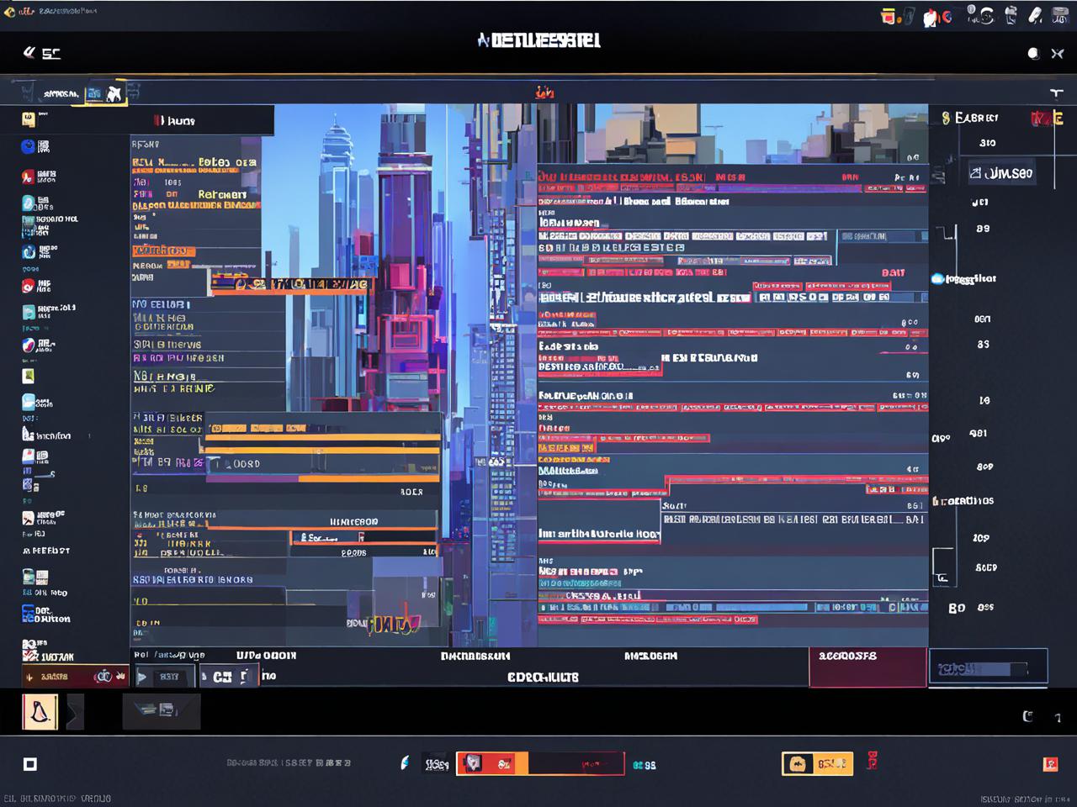This screenshot has width=1077, height=807.
Task: Click the blue circle icon in left sidebar
Action: tap(28, 146)
